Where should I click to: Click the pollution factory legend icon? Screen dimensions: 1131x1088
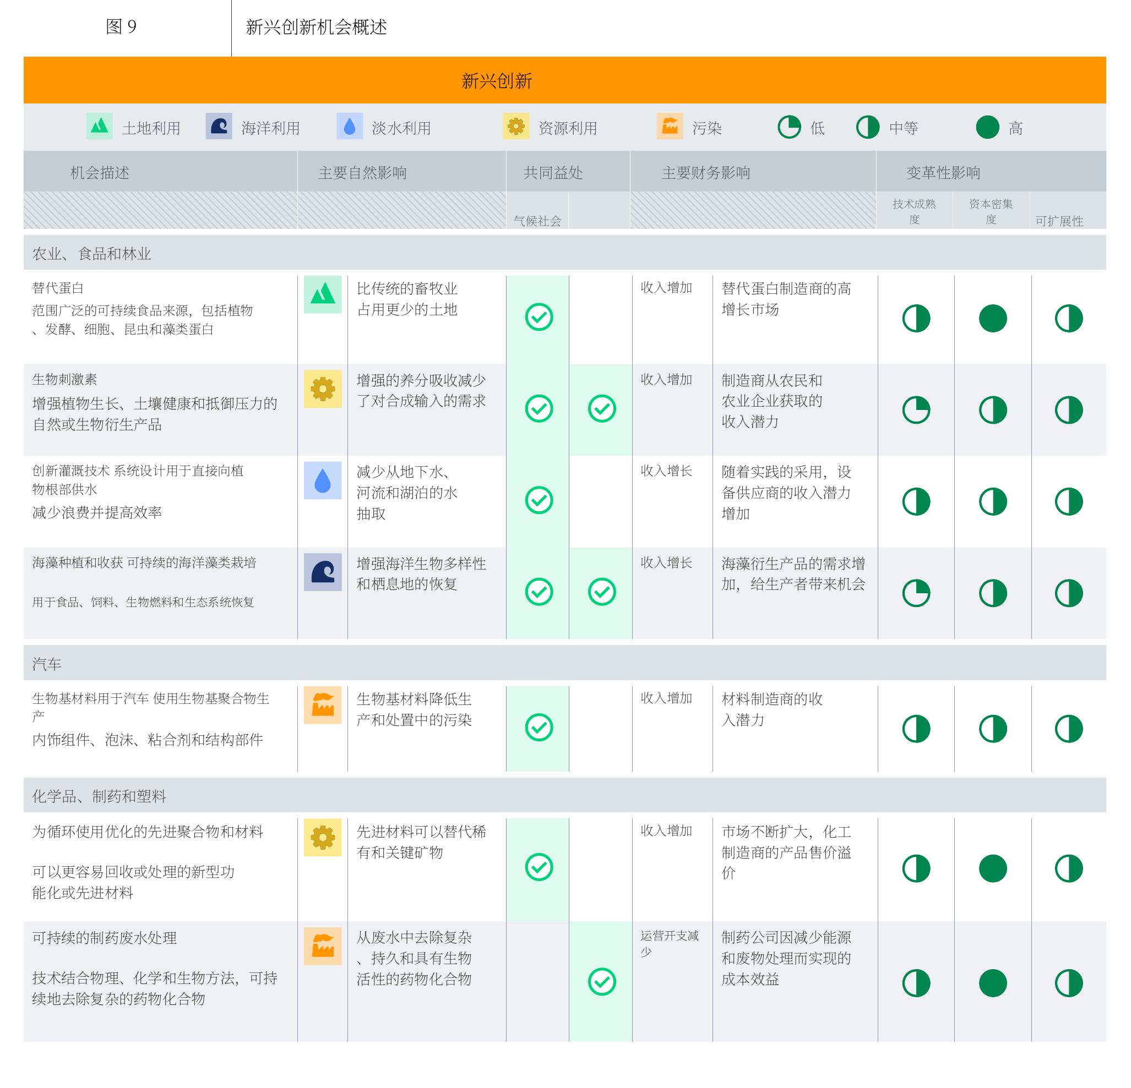(x=670, y=125)
